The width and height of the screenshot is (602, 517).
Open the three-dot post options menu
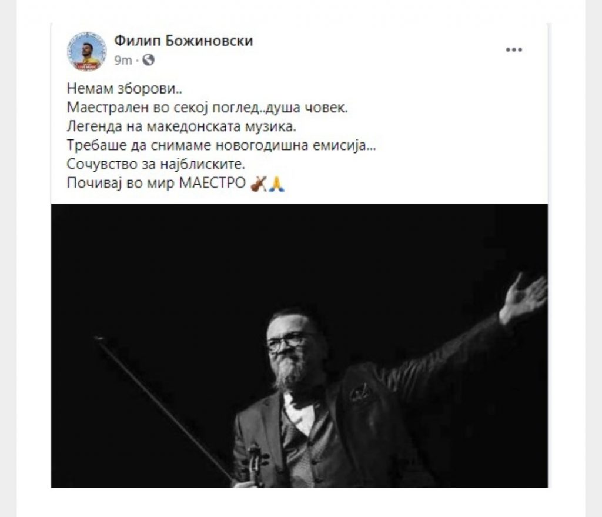point(514,49)
